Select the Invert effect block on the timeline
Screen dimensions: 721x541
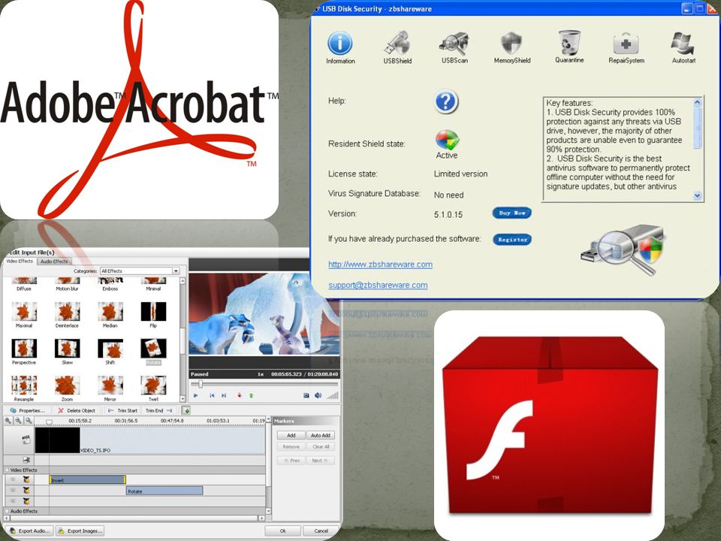tap(87, 480)
